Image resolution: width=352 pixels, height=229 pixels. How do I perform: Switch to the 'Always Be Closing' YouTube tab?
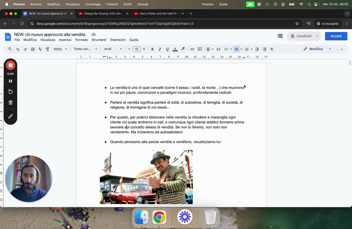[103, 14]
